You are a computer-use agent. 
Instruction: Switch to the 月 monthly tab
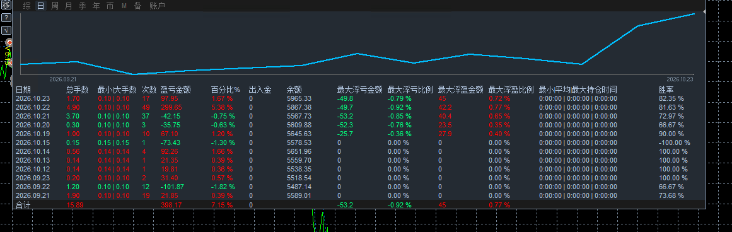69,6
